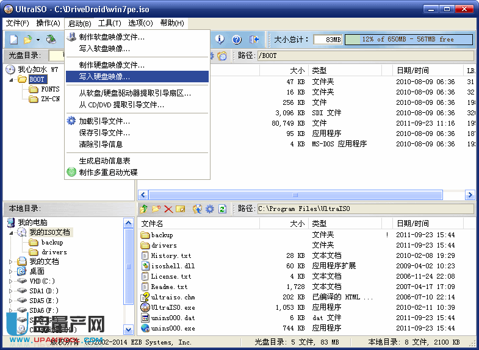Collapse the BOOT folder tree node
479x350 pixels.
pyautogui.click(x=12, y=80)
